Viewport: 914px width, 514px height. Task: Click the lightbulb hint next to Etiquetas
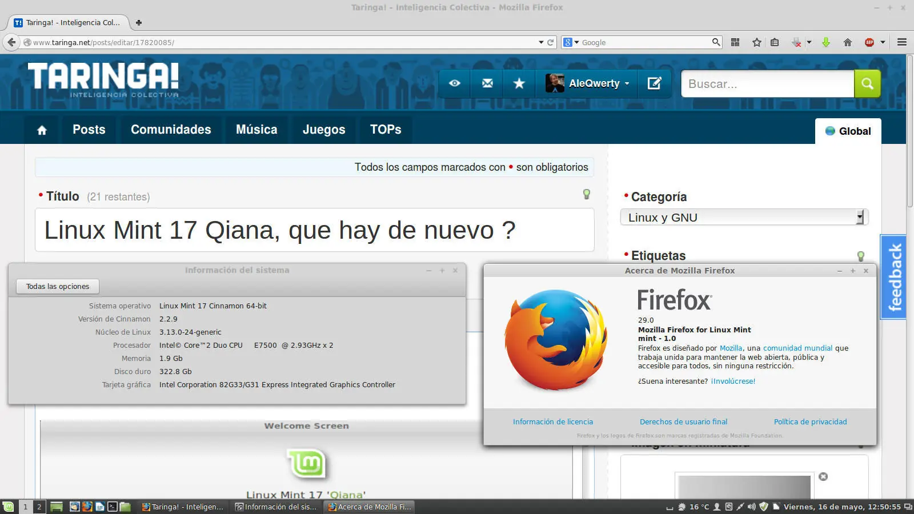[861, 256]
